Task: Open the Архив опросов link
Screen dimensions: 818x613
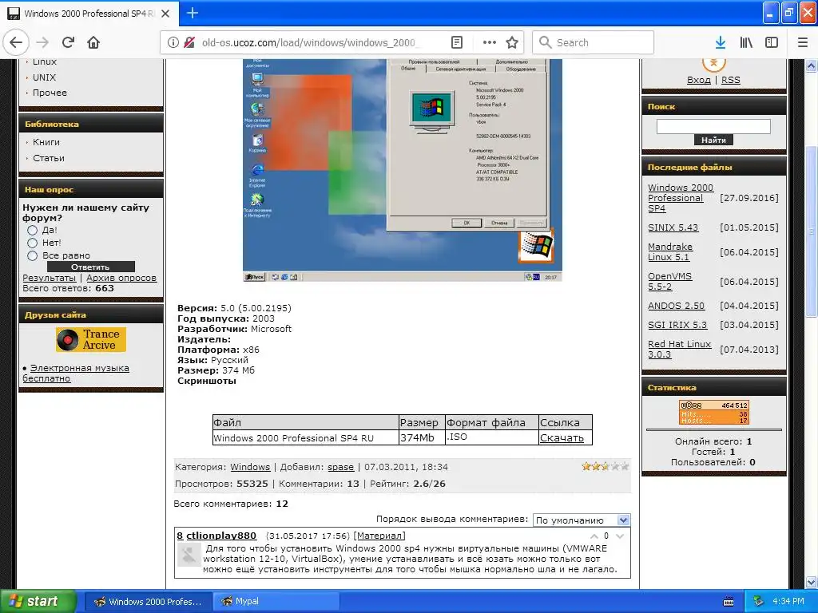Action: (x=121, y=278)
